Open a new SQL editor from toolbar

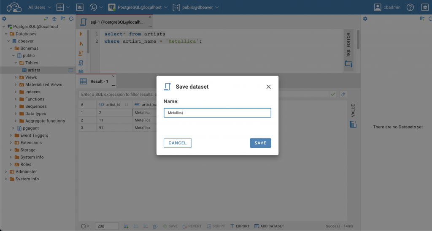click(x=80, y=7)
